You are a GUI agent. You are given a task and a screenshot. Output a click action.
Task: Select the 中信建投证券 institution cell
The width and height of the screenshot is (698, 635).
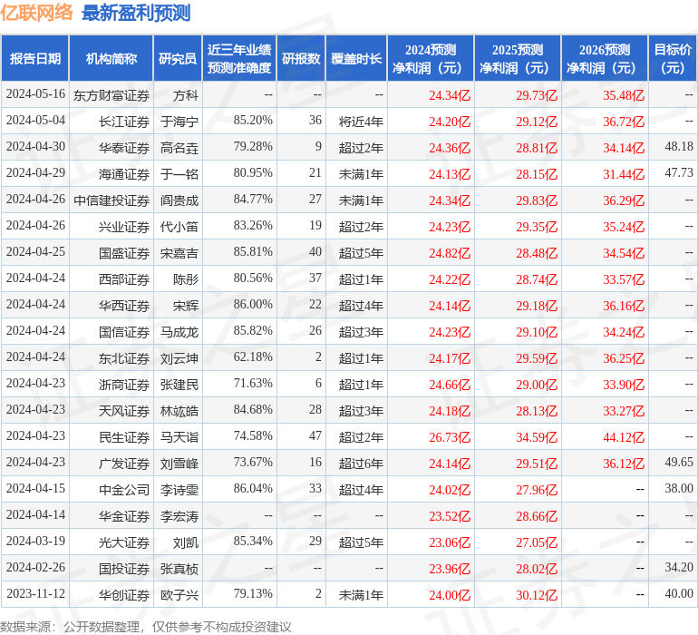(111, 200)
